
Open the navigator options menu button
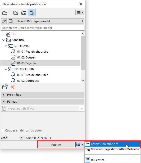click(80, 13)
